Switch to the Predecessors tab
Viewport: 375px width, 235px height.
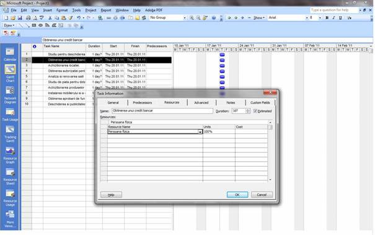click(143, 103)
